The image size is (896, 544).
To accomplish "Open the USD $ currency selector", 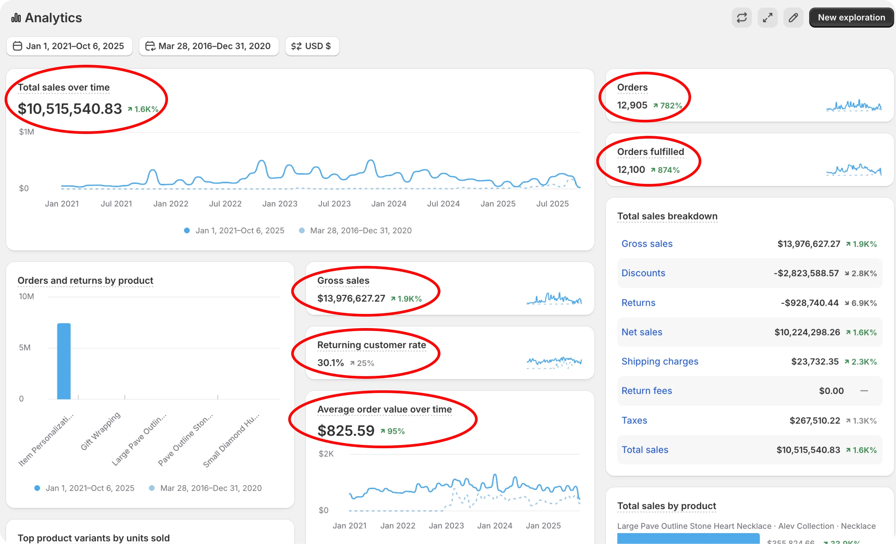I will coord(312,46).
